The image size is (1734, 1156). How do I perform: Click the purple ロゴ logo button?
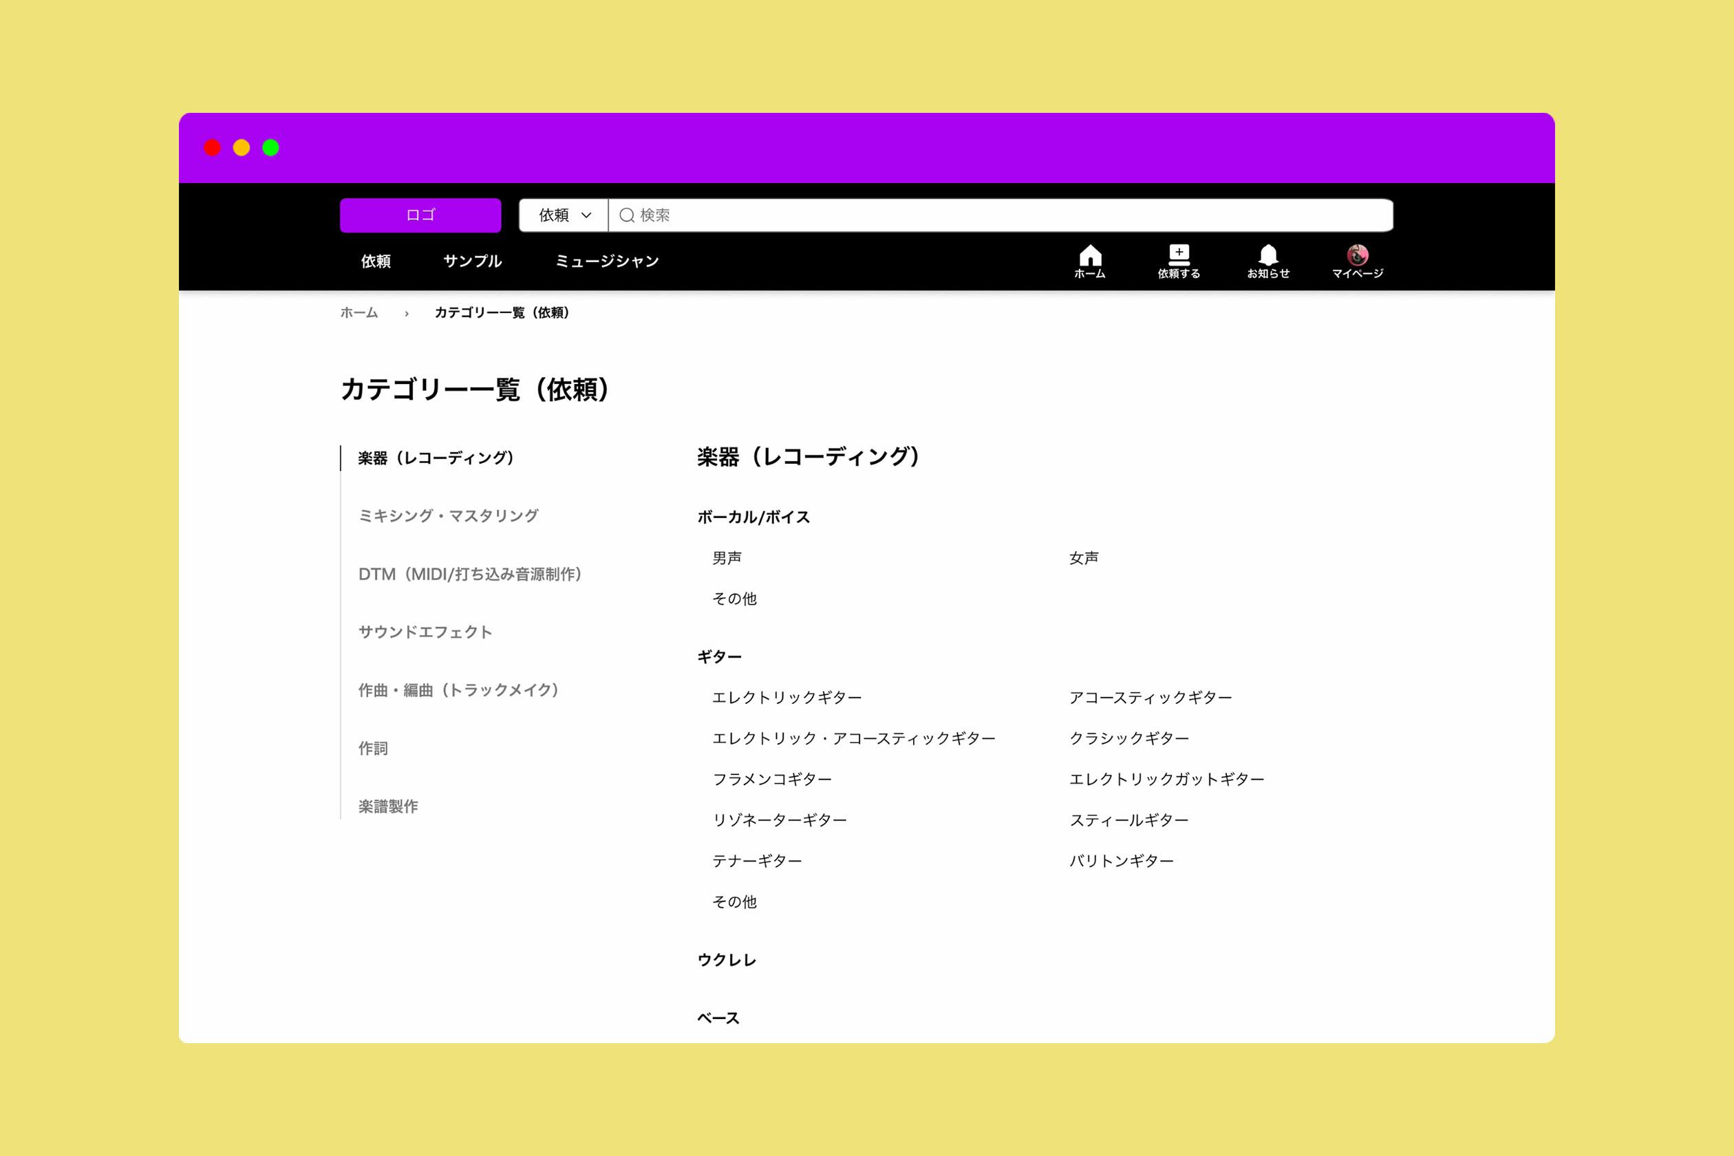pos(420,215)
